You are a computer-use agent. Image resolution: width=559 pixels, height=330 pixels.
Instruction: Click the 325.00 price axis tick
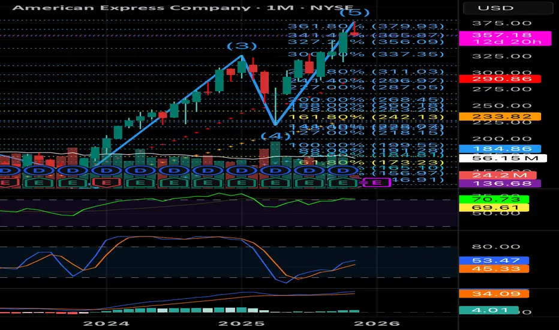coord(501,56)
